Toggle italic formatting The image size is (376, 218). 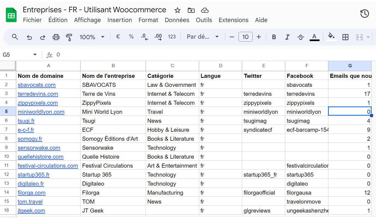(x=287, y=37)
